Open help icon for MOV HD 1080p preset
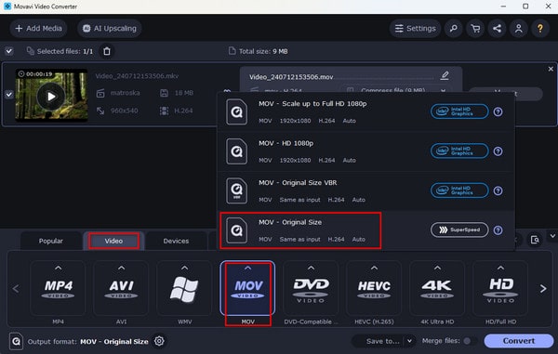The image size is (558, 354). click(x=498, y=151)
